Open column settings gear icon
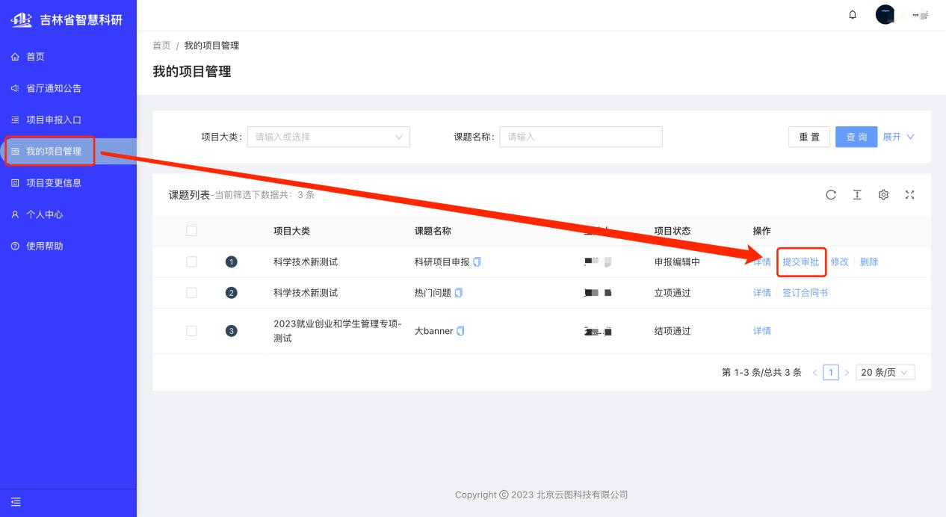The width and height of the screenshot is (946, 517). click(x=883, y=195)
